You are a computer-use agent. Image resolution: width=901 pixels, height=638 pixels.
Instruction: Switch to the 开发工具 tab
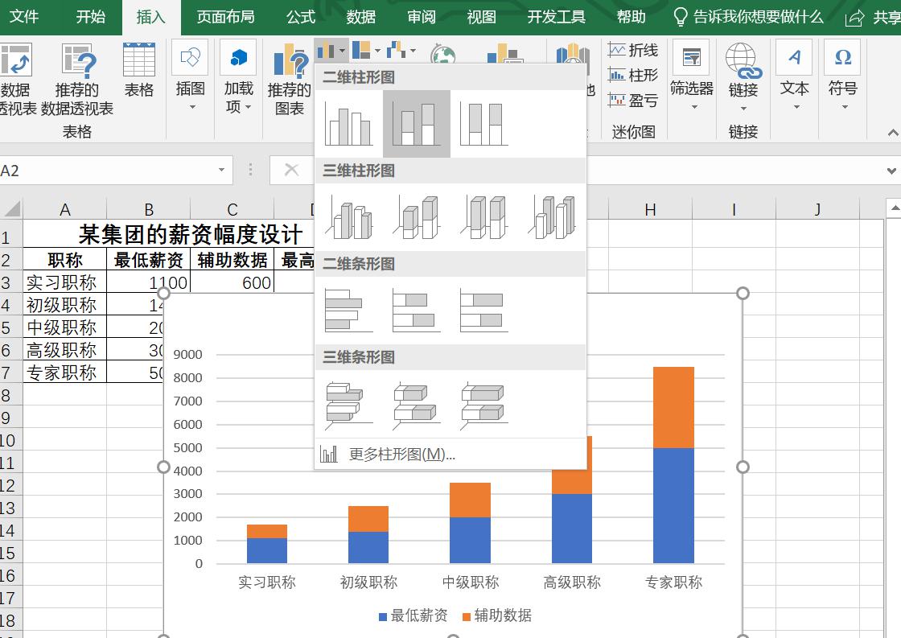[557, 17]
